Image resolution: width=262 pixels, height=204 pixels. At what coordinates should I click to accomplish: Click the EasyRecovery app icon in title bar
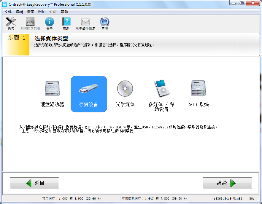[5, 4]
